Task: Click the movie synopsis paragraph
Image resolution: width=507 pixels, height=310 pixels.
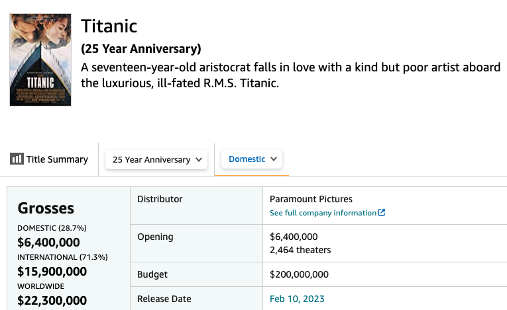Action: (291, 75)
